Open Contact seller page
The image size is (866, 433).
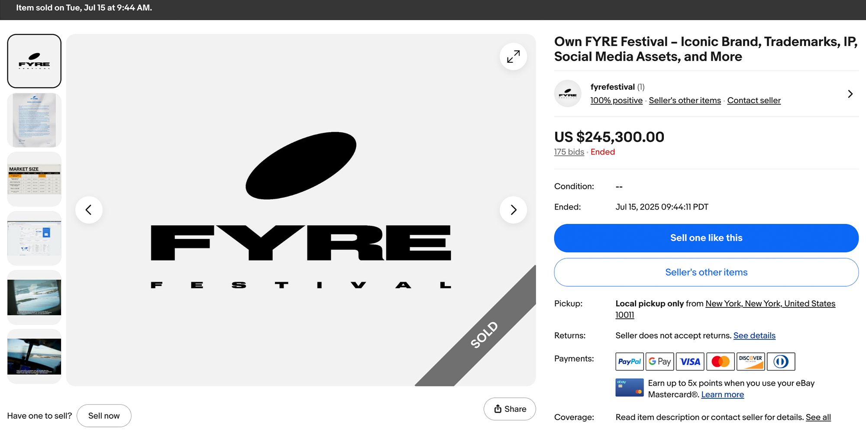[x=753, y=100]
